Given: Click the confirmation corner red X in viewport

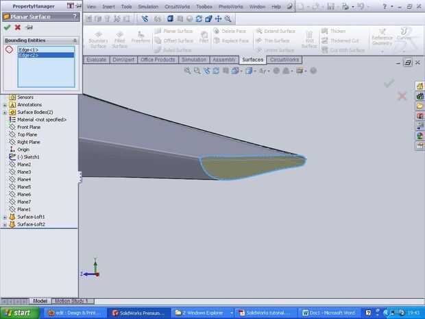Looking at the screenshot, I should click(402, 96).
